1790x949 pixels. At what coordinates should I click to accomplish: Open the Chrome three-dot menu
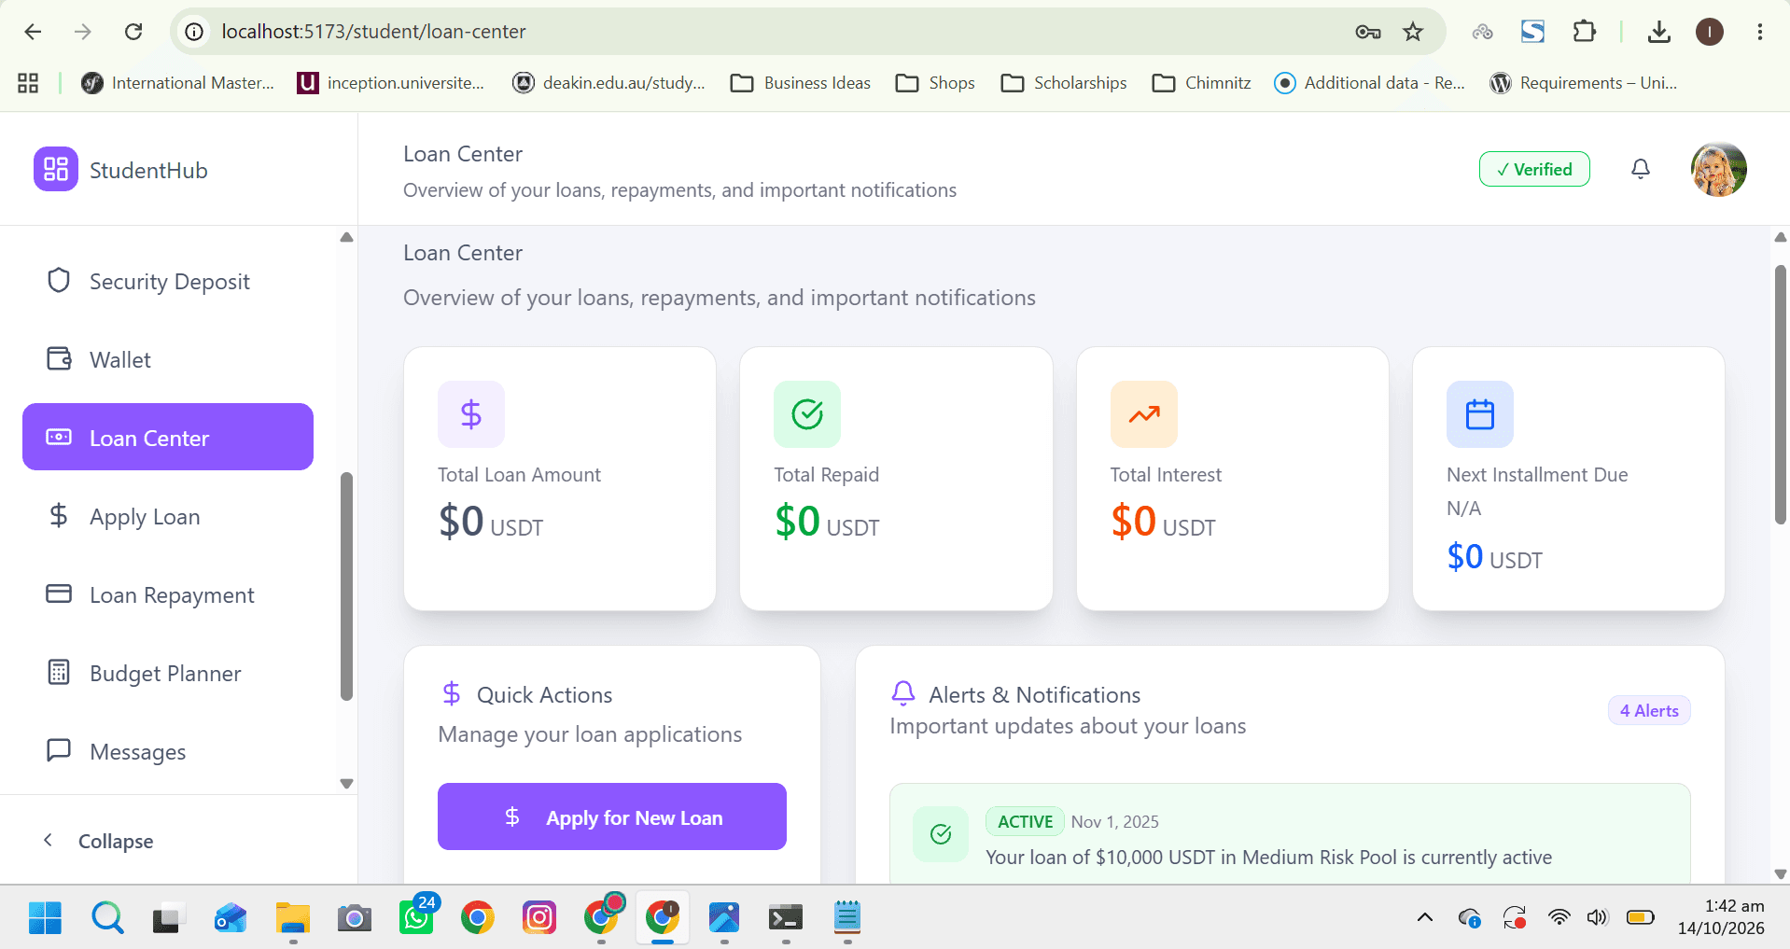click(1759, 32)
